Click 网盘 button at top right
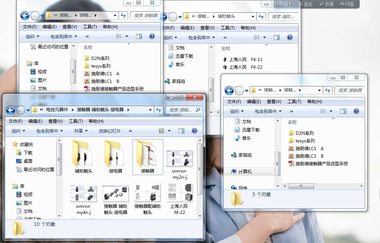The height and width of the screenshot is (243, 380). point(347,4)
